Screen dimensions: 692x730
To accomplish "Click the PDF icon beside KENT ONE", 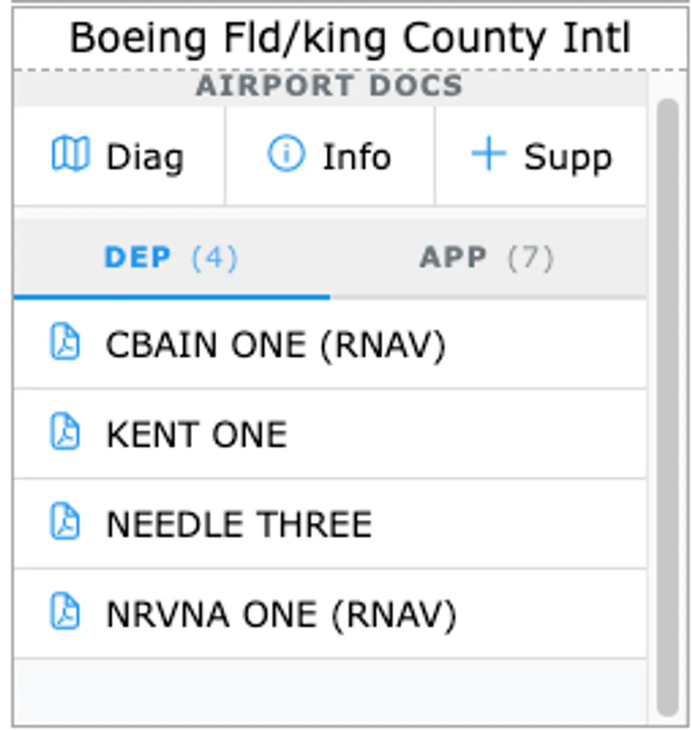I will (x=66, y=432).
